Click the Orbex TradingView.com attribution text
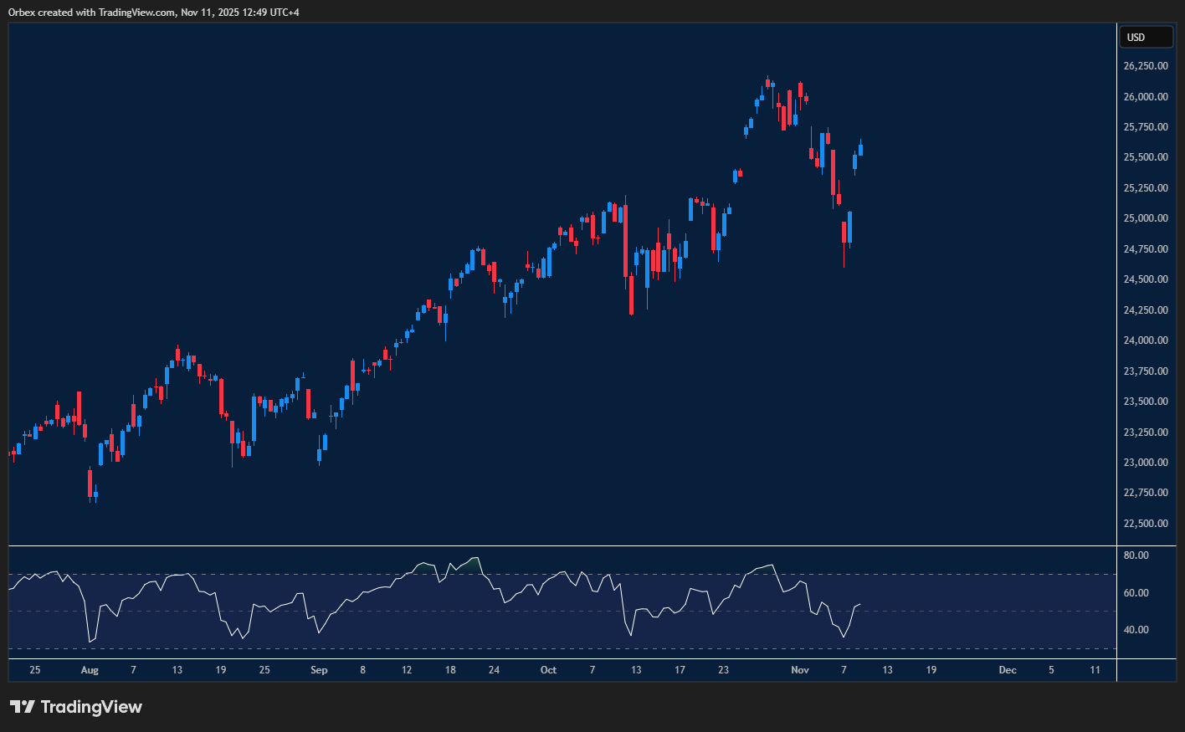Image resolution: width=1185 pixels, height=732 pixels. coord(153,12)
